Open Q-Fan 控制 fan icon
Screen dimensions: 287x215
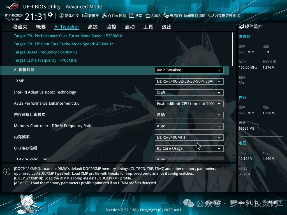click(105, 16)
